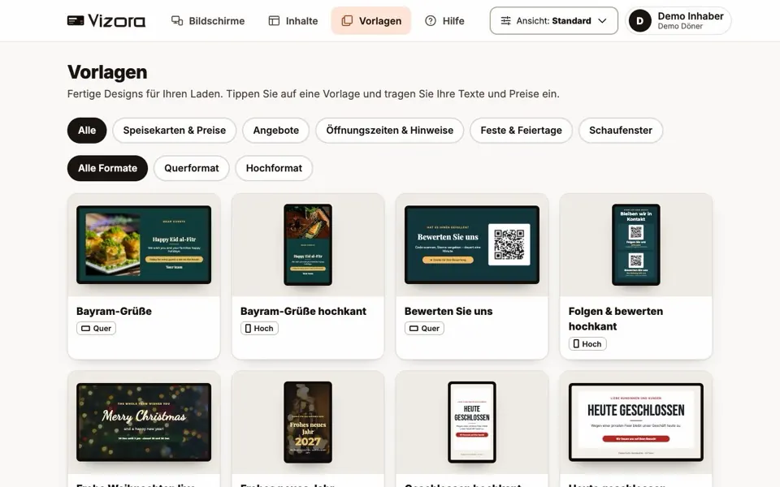Select the Alle category filter
Viewport: 780px width, 487px height.
87,130
